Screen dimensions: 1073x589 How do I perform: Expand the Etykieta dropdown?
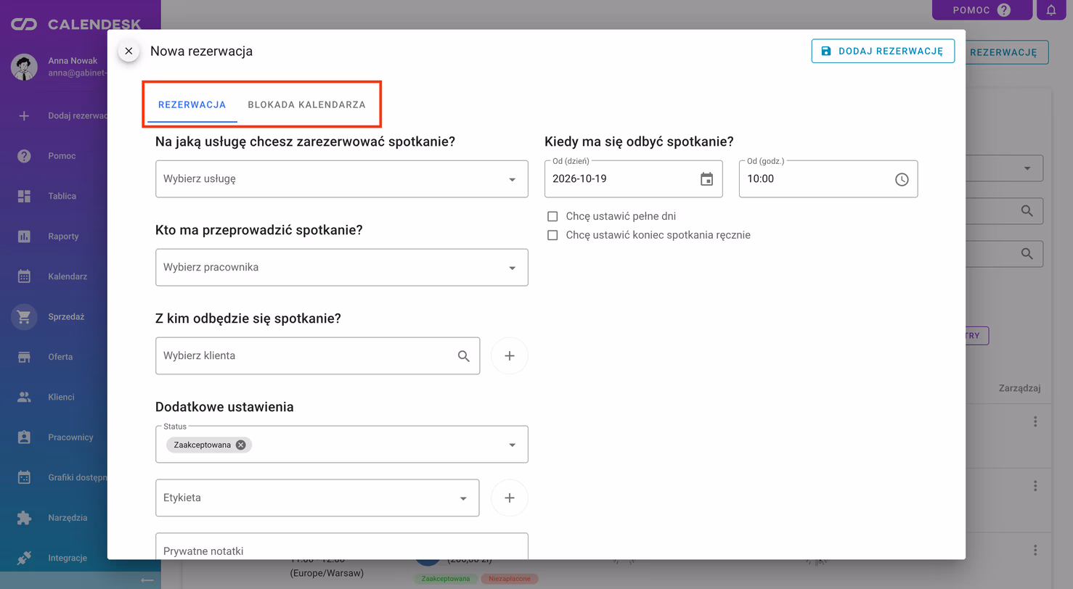318,498
